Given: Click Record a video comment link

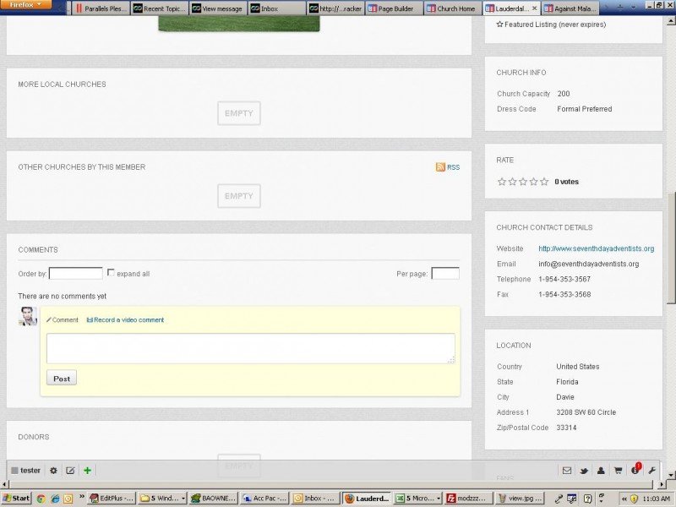Looking at the screenshot, I should click(x=125, y=320).
